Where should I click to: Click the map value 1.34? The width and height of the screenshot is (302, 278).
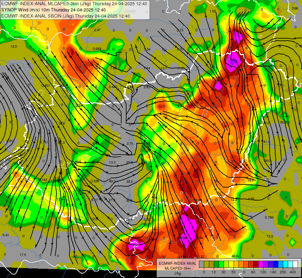click(147, 50)
